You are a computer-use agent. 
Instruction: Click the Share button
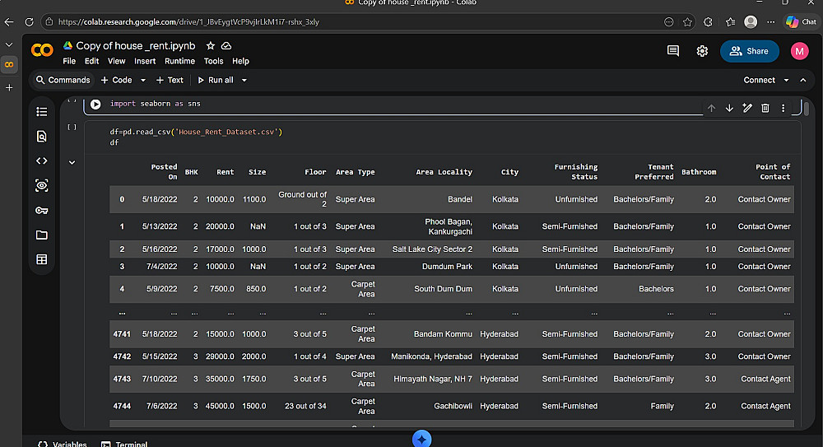[x=749, y=51]
